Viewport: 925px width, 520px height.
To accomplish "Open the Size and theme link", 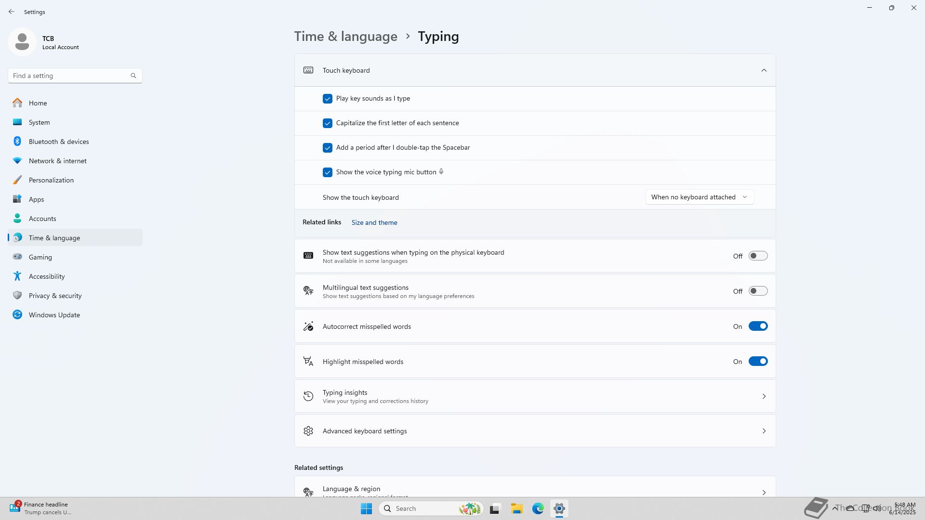I will click(x=374, y=222).
